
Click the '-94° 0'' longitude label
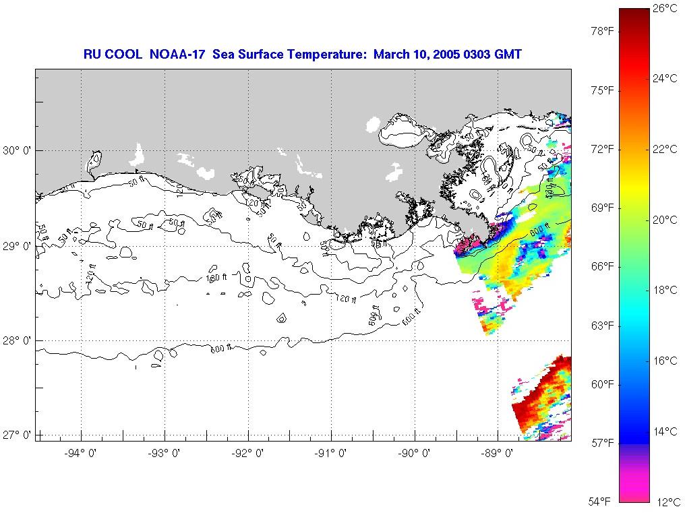click(x=80, y=453)
